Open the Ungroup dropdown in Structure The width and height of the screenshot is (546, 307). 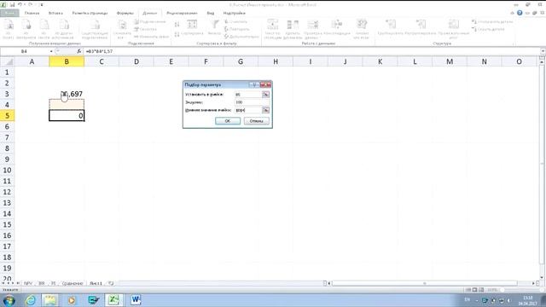point(421,28)
